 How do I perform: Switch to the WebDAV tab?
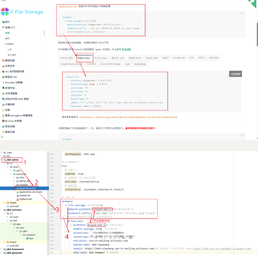[x=213, y=58]
